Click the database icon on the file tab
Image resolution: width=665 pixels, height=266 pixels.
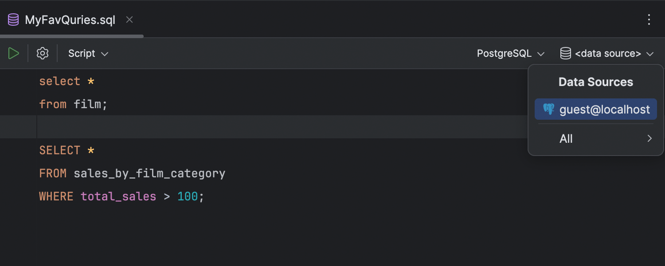click(x=13, y=20)
